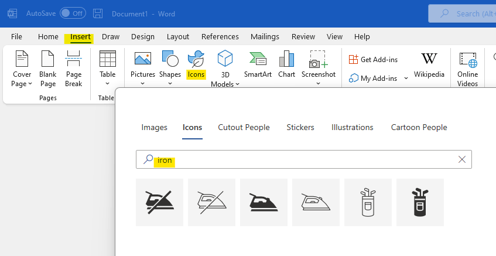Screen dimensions: 496x256
Task: Expand the Table dropdown arrow
Action: click(107, 84)
